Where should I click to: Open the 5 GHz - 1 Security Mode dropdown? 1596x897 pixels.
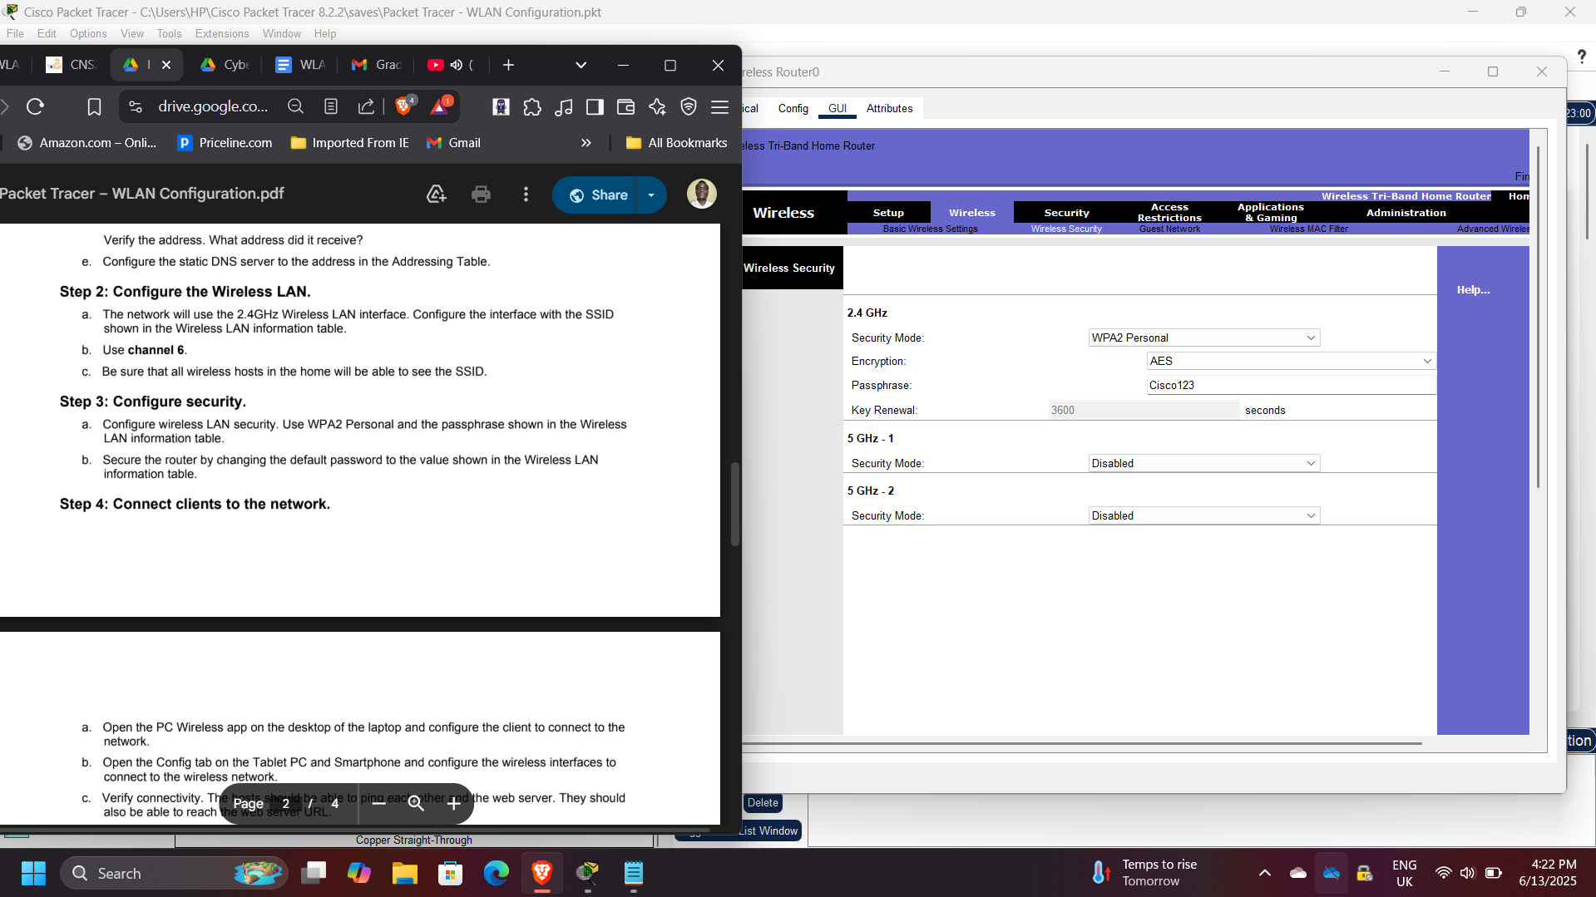pyautogui.click(x=1203, y=463)
